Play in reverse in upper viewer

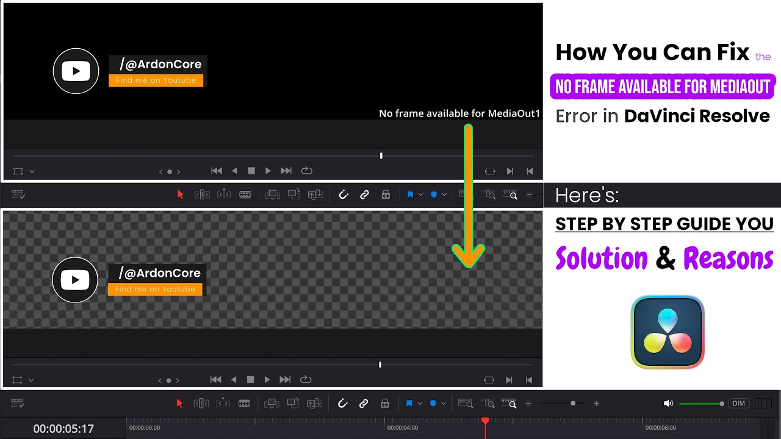(234, 171)
